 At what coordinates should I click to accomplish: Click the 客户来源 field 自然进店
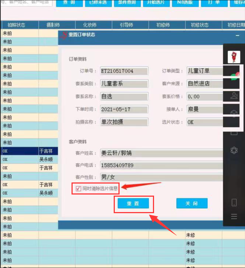pyautogui.click(x=205, y=84)
